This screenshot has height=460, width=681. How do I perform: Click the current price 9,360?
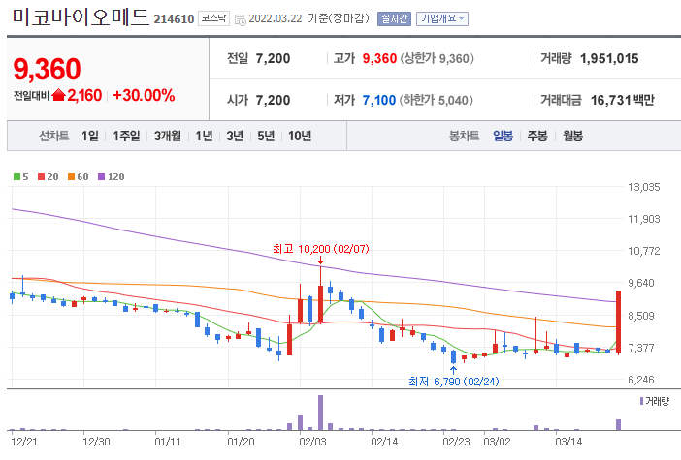click(x=47, y=69)
